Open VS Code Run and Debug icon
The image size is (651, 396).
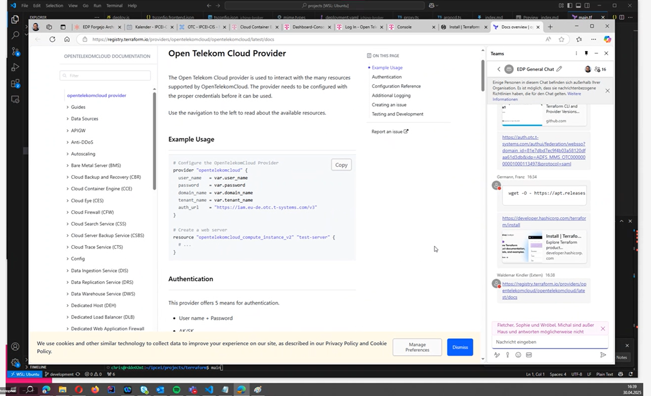pyautogui.click(x=15, y=67)
